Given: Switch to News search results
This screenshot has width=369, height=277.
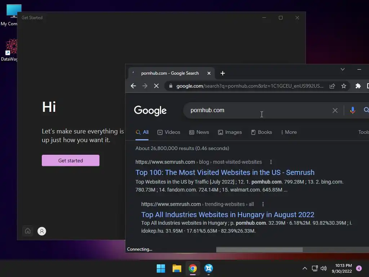Looking at the screenshot, I should [x=199, y=132].
